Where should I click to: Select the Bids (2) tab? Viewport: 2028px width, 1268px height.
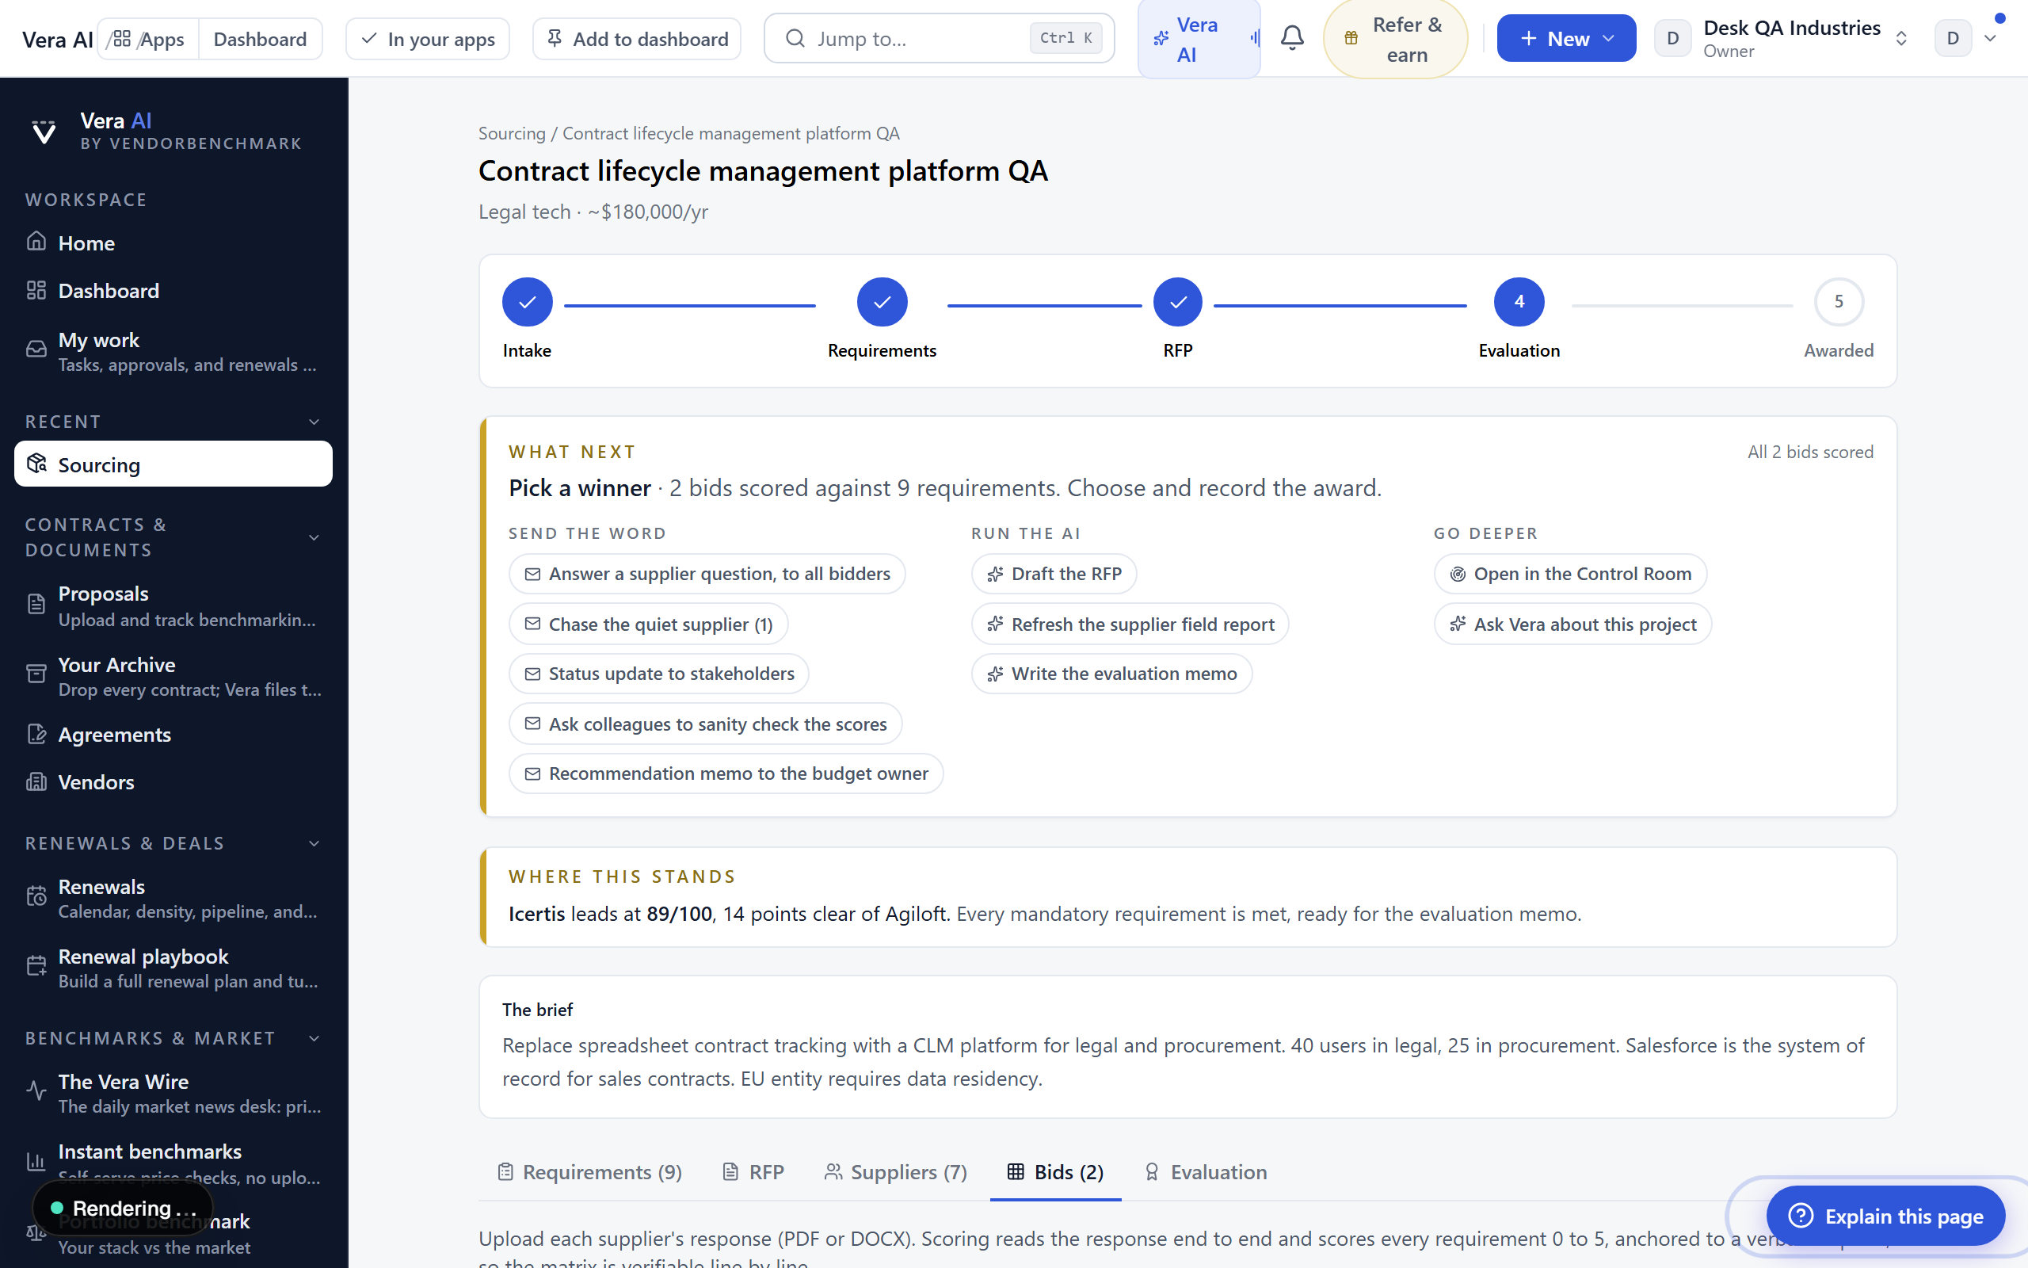1055,1171
